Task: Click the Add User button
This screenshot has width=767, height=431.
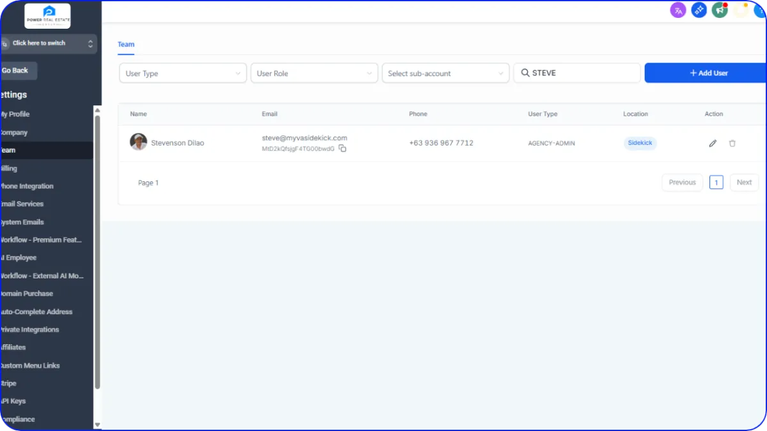Action: point(706,73)
